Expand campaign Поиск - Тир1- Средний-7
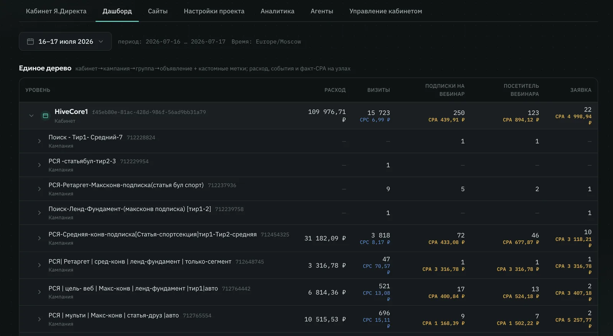 [39, 141]
